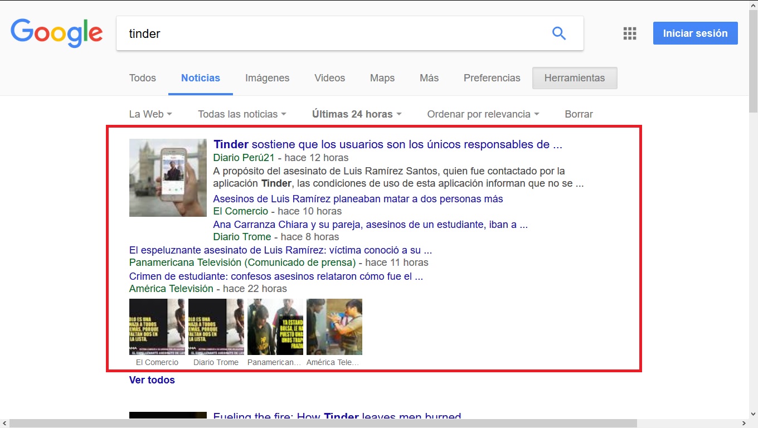The height and width of the screenshot is (428, 758).
Task: Expand the La Web dropdown
Action: click(150, 114)
